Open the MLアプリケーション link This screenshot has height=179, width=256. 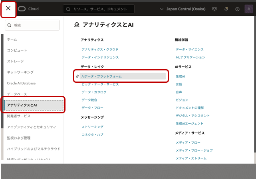pos(191,57)
